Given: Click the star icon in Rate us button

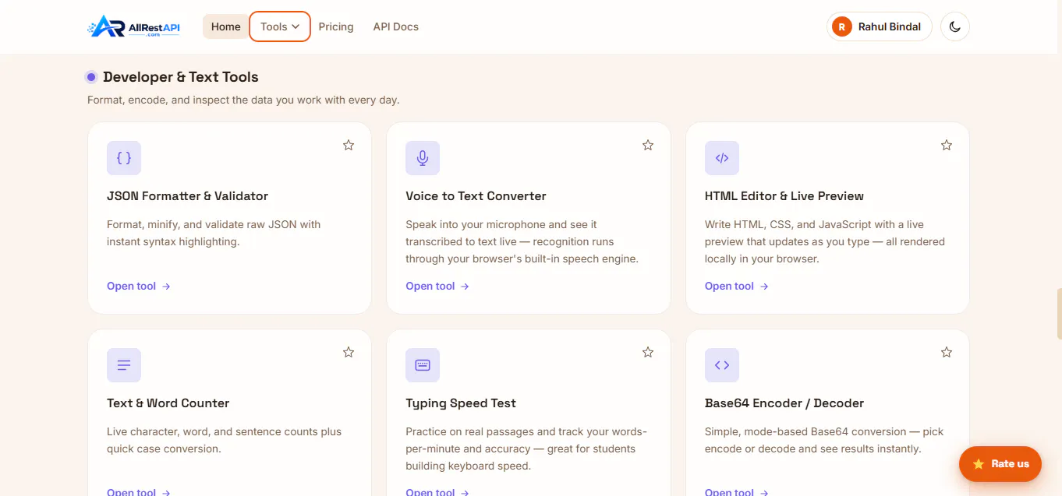Looking at the screenshot, I should [979, 464].
